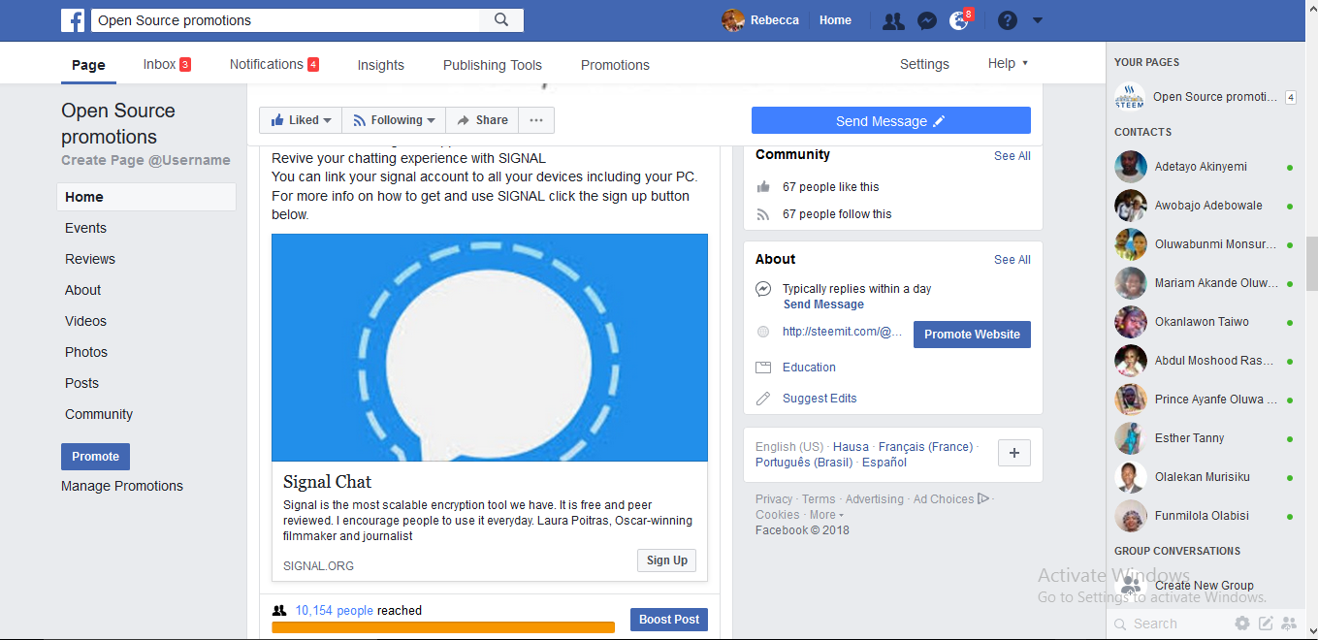Click the Boost Post button
The height and width of the screenshot is (640, 1318).
coord(669,620)
